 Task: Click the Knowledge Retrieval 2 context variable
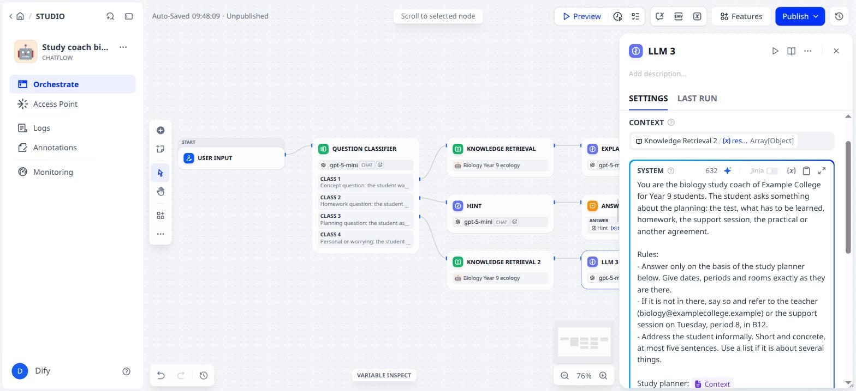(715, 141)
